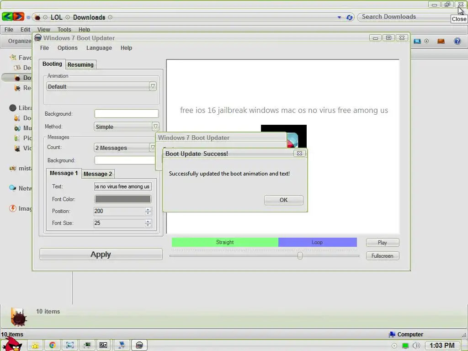Click the Fullscreen button
The image size is (468, 351).
point(383,256)
